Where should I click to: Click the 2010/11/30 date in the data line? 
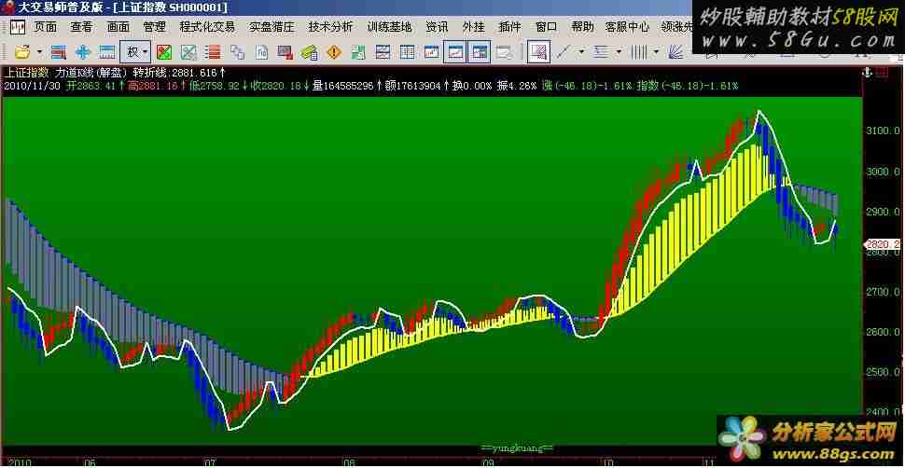(32, 86)
